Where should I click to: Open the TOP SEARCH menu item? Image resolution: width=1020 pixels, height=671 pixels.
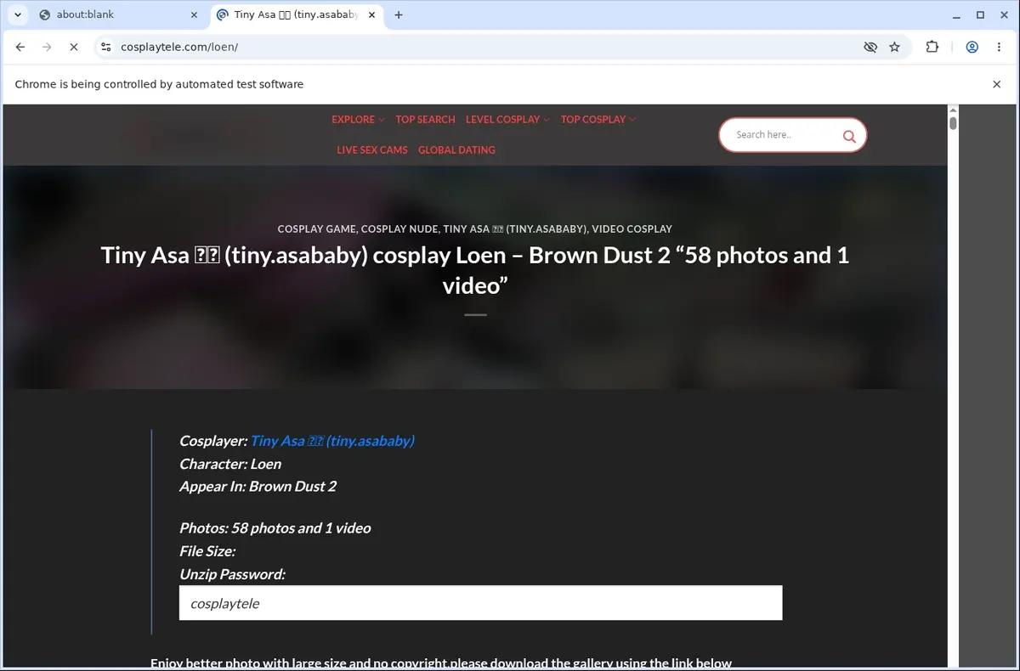425,120
